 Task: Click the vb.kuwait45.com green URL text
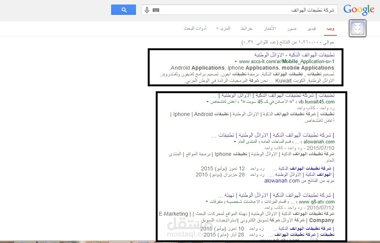pyautogui.click(x=316, y=102)
